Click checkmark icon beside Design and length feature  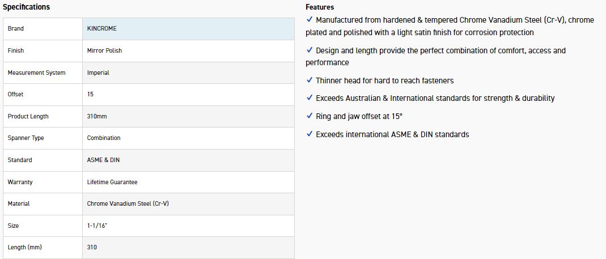[310, 50]
